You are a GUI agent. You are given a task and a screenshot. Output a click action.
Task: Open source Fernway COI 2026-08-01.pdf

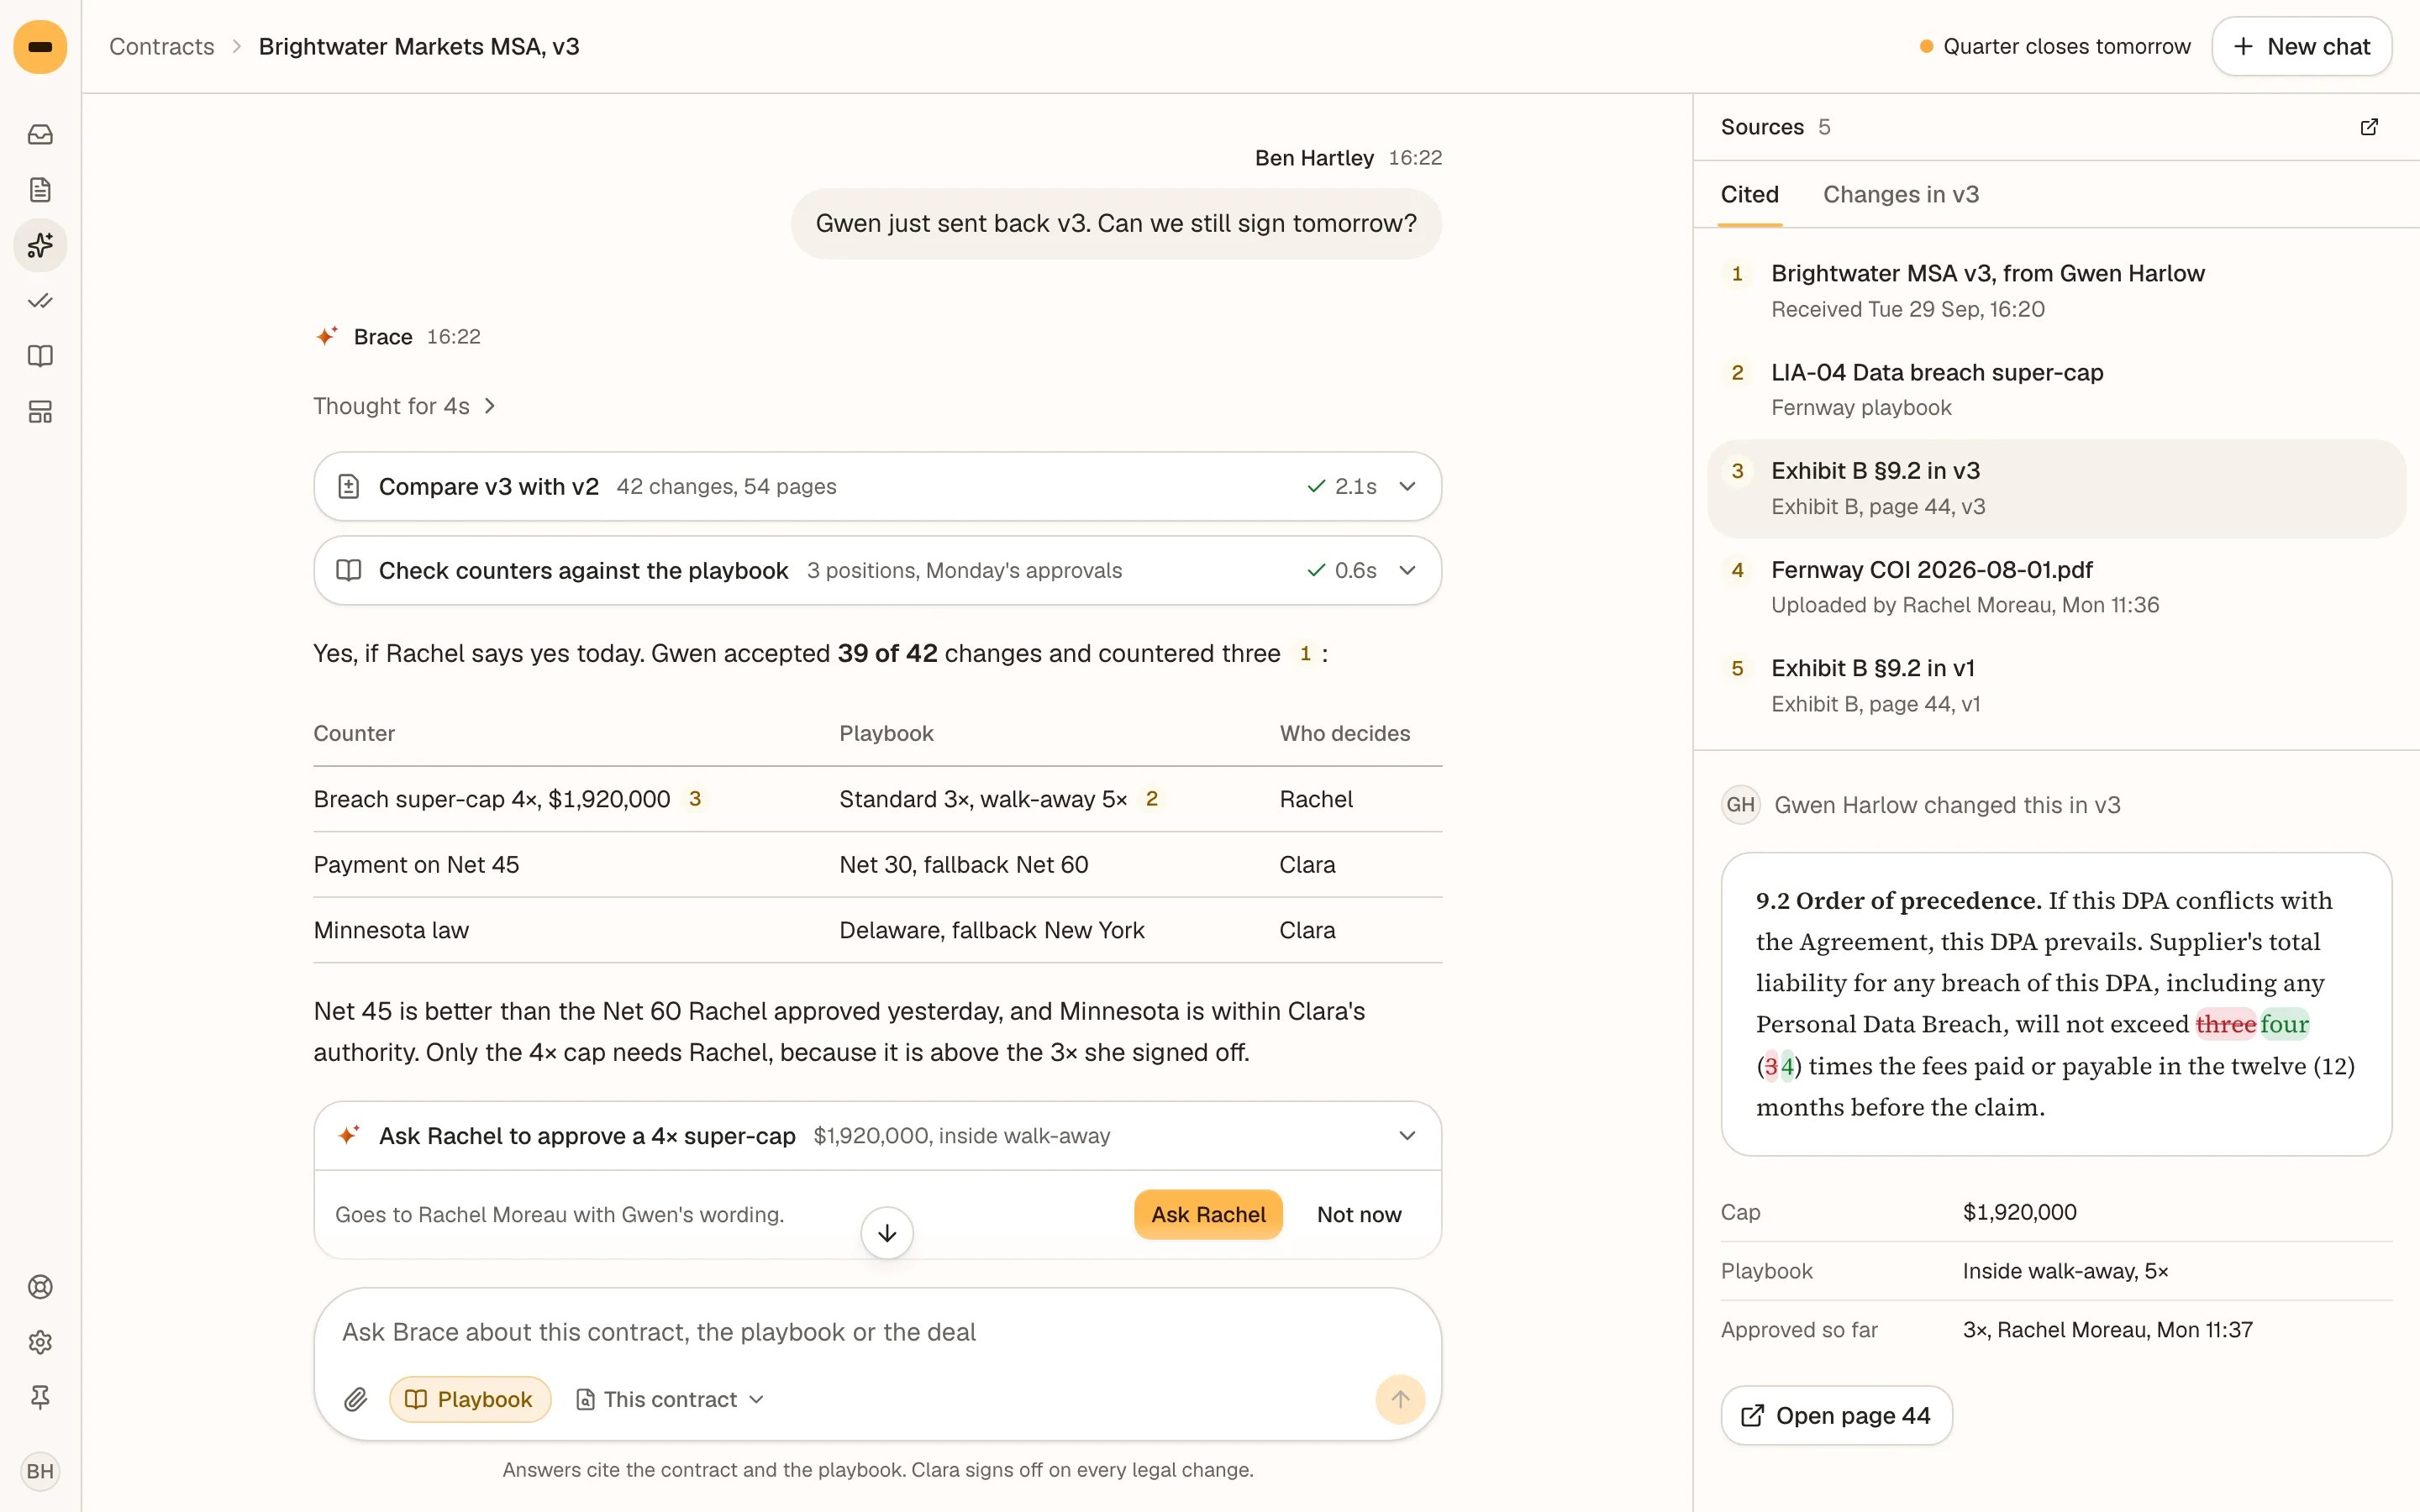2056,587
